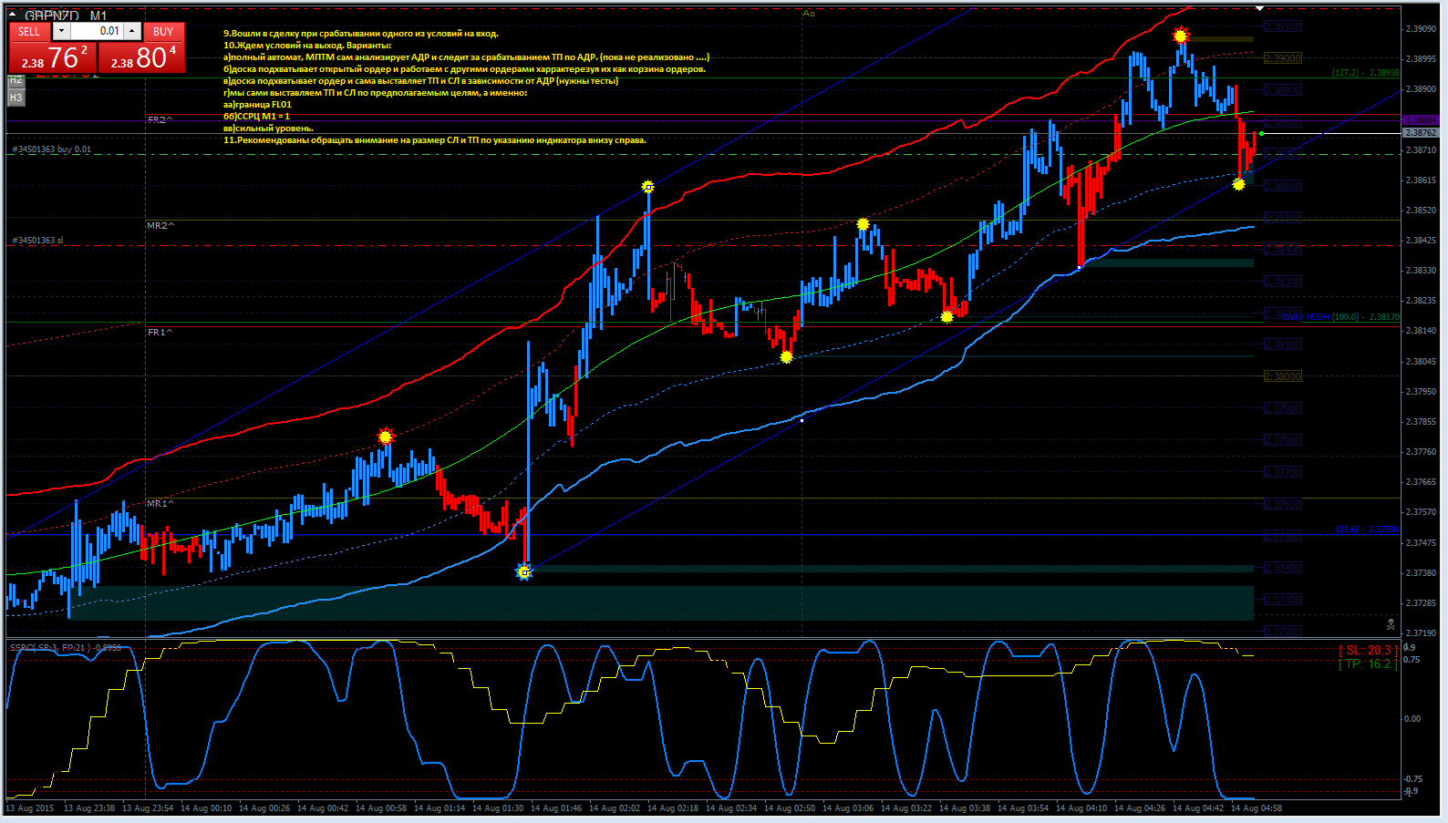1448x823 pixels.
Task: Click the 14 Aug 04:58 time label
Action: [x=1257, y=808]
